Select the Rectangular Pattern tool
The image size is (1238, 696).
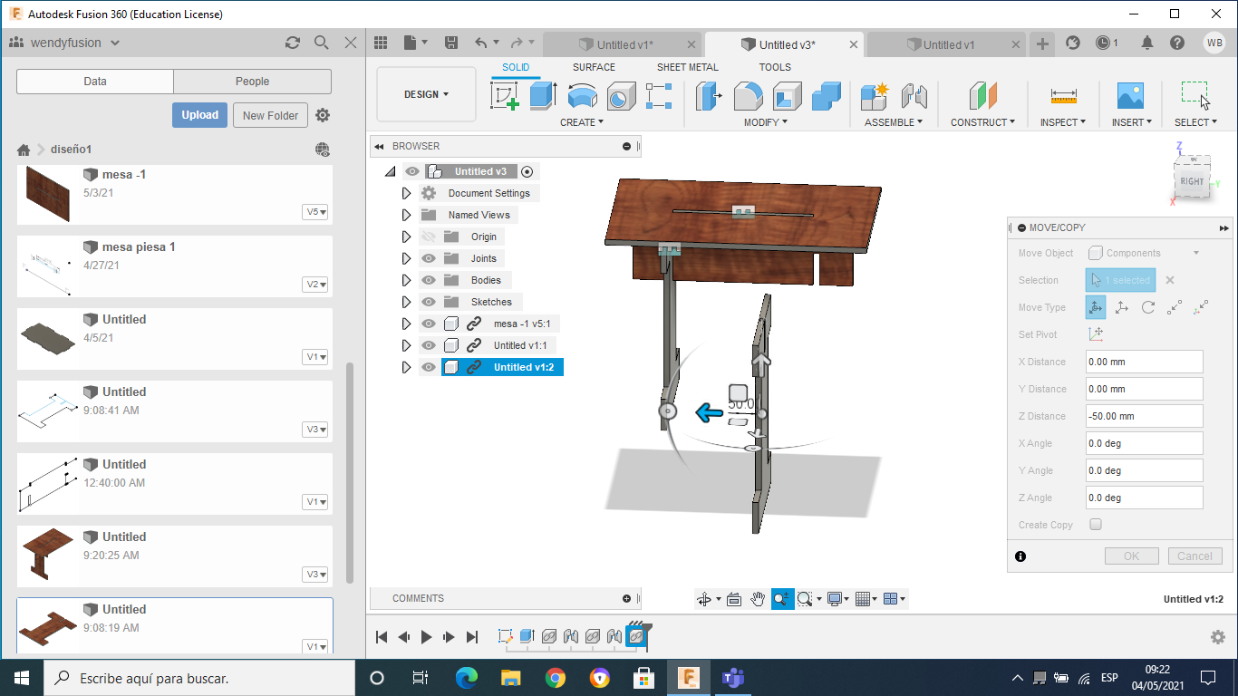click(659, 96)
